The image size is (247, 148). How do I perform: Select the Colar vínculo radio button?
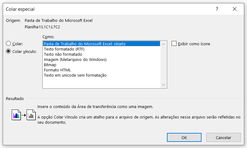[x=8, y=51]
